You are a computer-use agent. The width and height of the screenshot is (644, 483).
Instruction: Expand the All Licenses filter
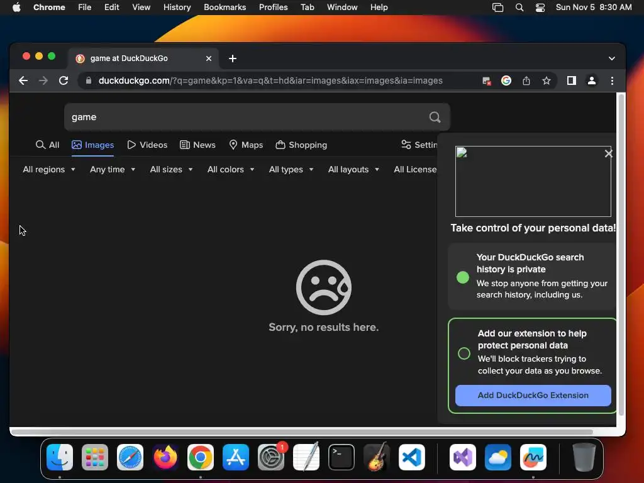tap(415, 169)
